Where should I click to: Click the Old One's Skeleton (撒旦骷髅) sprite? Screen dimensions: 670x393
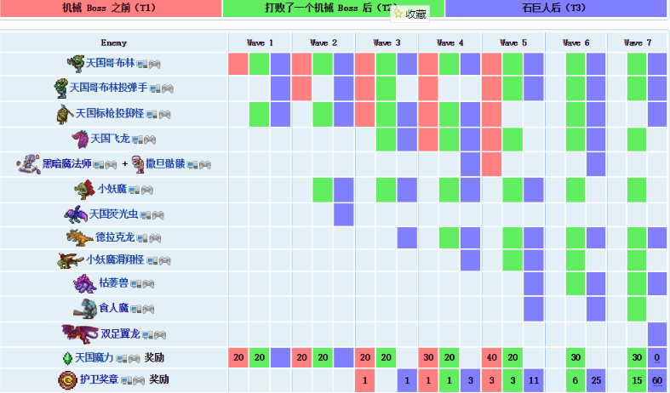pos(138,164)
